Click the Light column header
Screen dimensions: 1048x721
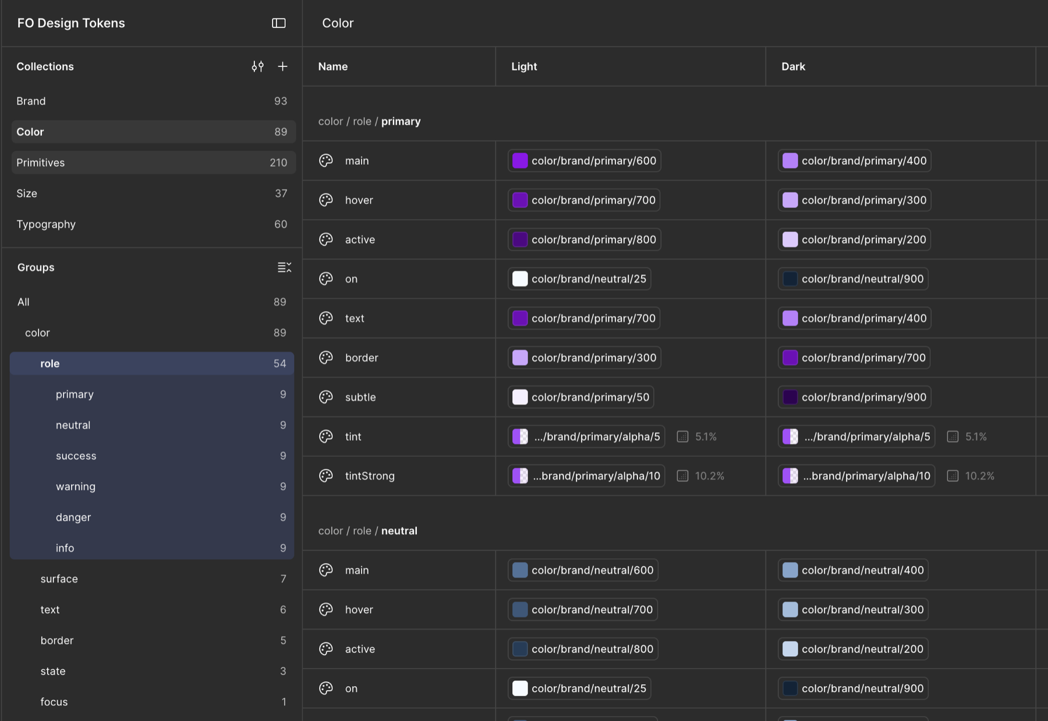click(x=631, y=66)
